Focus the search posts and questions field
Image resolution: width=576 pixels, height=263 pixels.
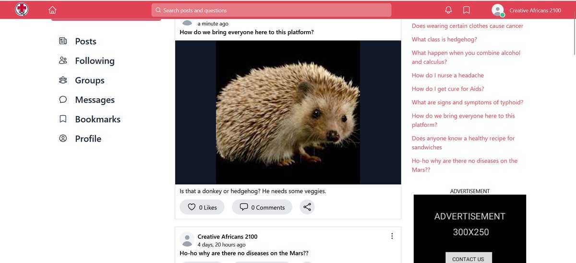271,10
